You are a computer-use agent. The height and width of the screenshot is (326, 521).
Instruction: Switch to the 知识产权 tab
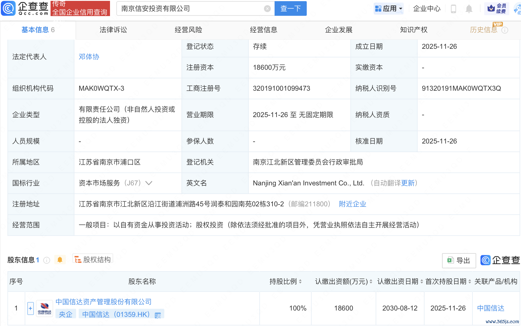414,30
